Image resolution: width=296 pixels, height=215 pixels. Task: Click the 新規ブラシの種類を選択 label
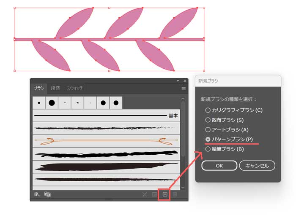click(228, 99)
